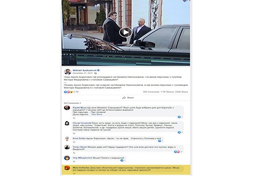Click the like reaction on Yuriy Olesin's comment
The image size is (265, 176).
pyautogui.click(x=175, y=152)
